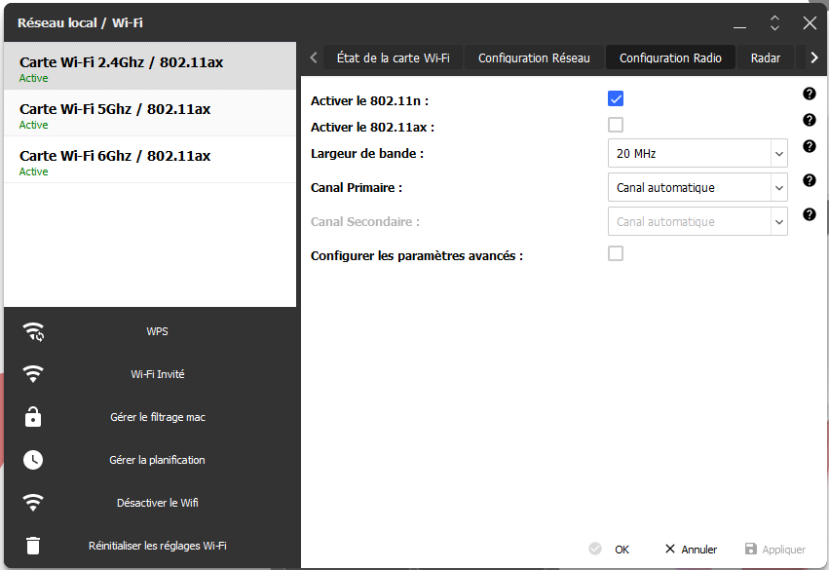The width and height of the screenshot is (829, 570).
Task: Uncheck the Activer le 802.11n checkbox
Action: (616, 98)
